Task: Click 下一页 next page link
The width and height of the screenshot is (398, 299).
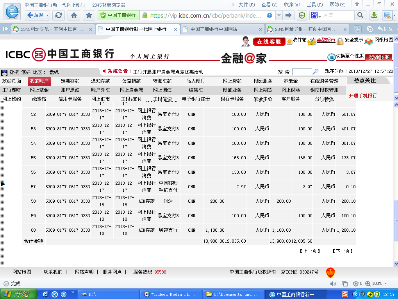Action: click(x=343, y=251)
